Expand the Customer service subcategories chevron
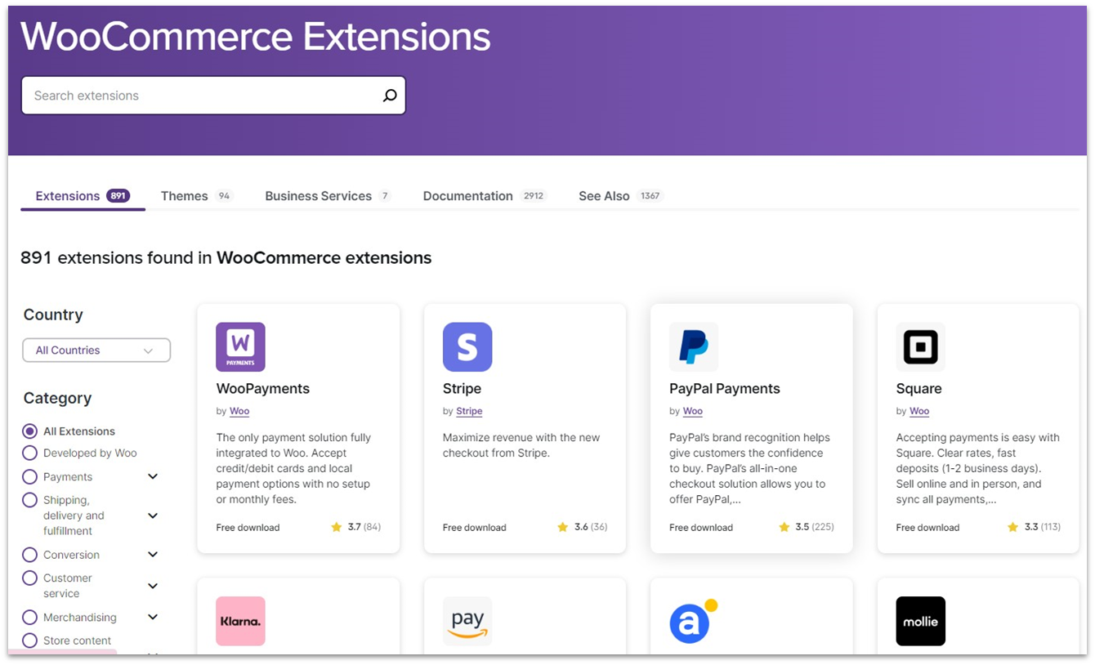This screenshot has width=1095, height=665. point(153,586)
